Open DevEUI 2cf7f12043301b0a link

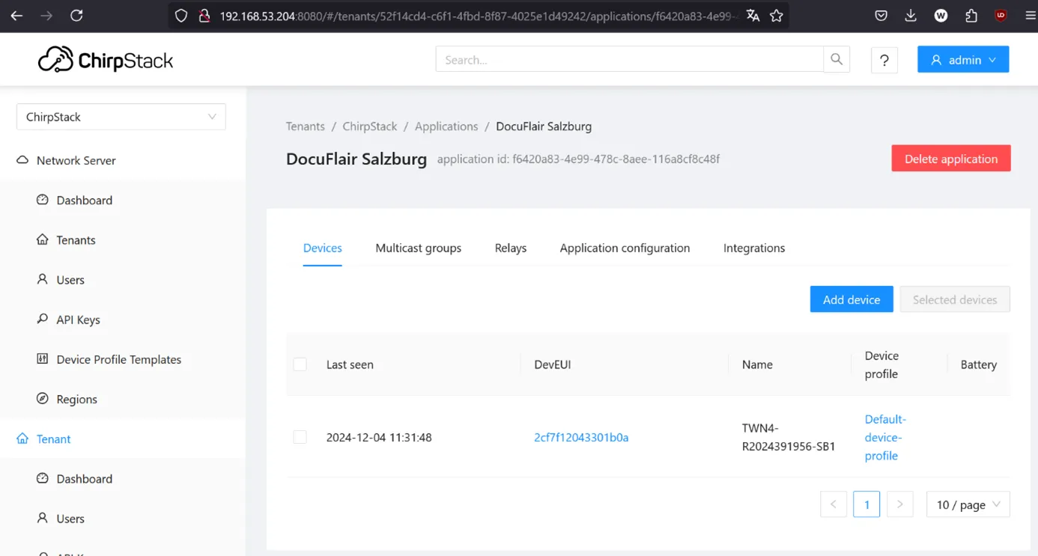pyautogui.click(x=581, y=437)
